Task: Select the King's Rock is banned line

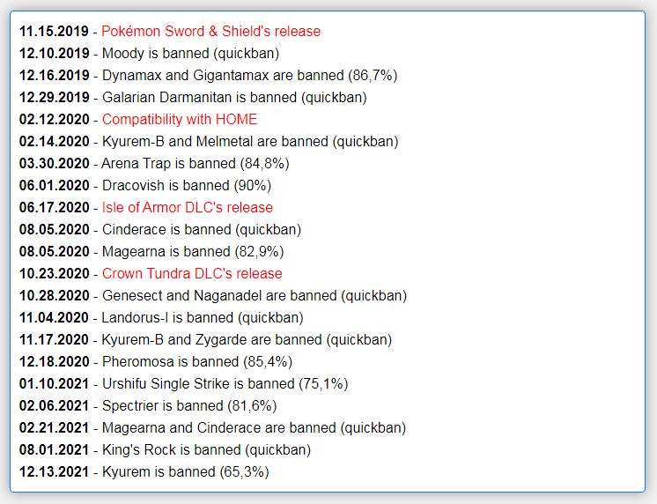Action: pos(165,450)
